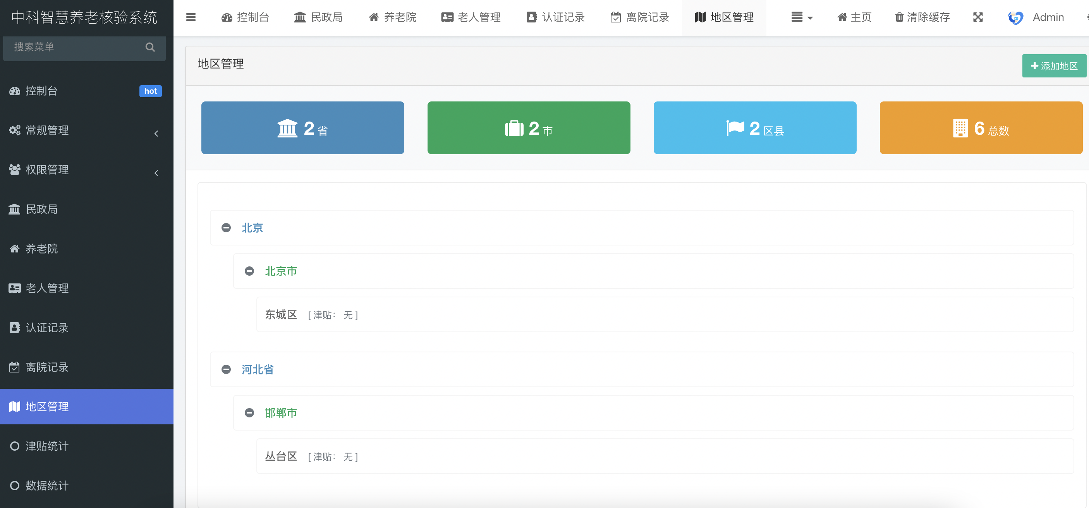The height and width of the screenshot is (508, 1089).
Task: Click the hamburger menu toggle icon
Action: pos(191,17)
